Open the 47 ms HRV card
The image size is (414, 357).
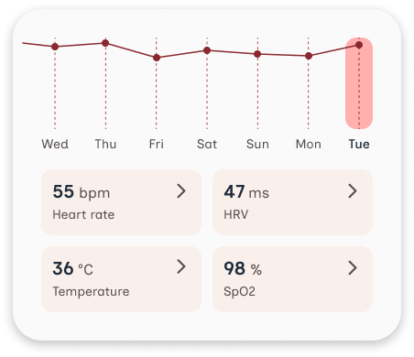click(292, 202)
